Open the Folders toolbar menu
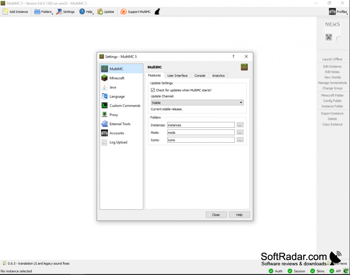Screen dimensions: 350x275 (43, 11)
